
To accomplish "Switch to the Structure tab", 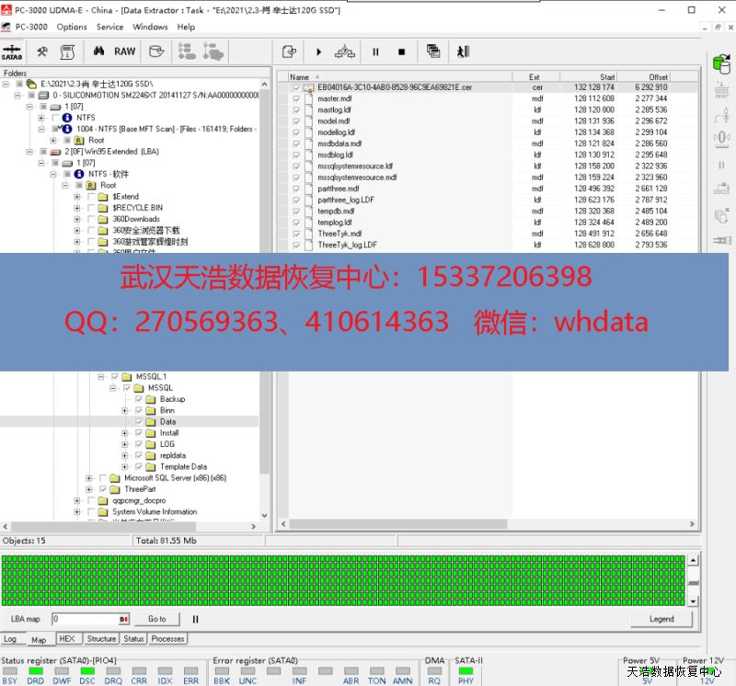I will pos(101,638).
